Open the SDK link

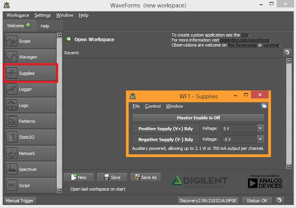[x=245, y=35]
